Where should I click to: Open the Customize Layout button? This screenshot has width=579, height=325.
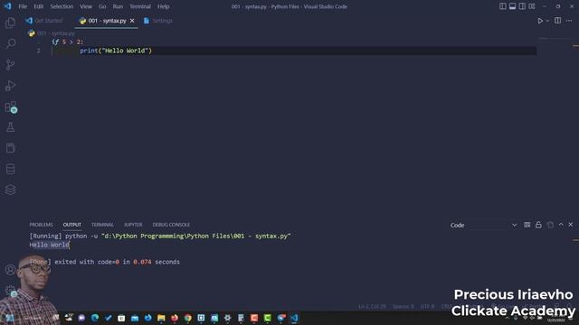click(x=532, y=6)
